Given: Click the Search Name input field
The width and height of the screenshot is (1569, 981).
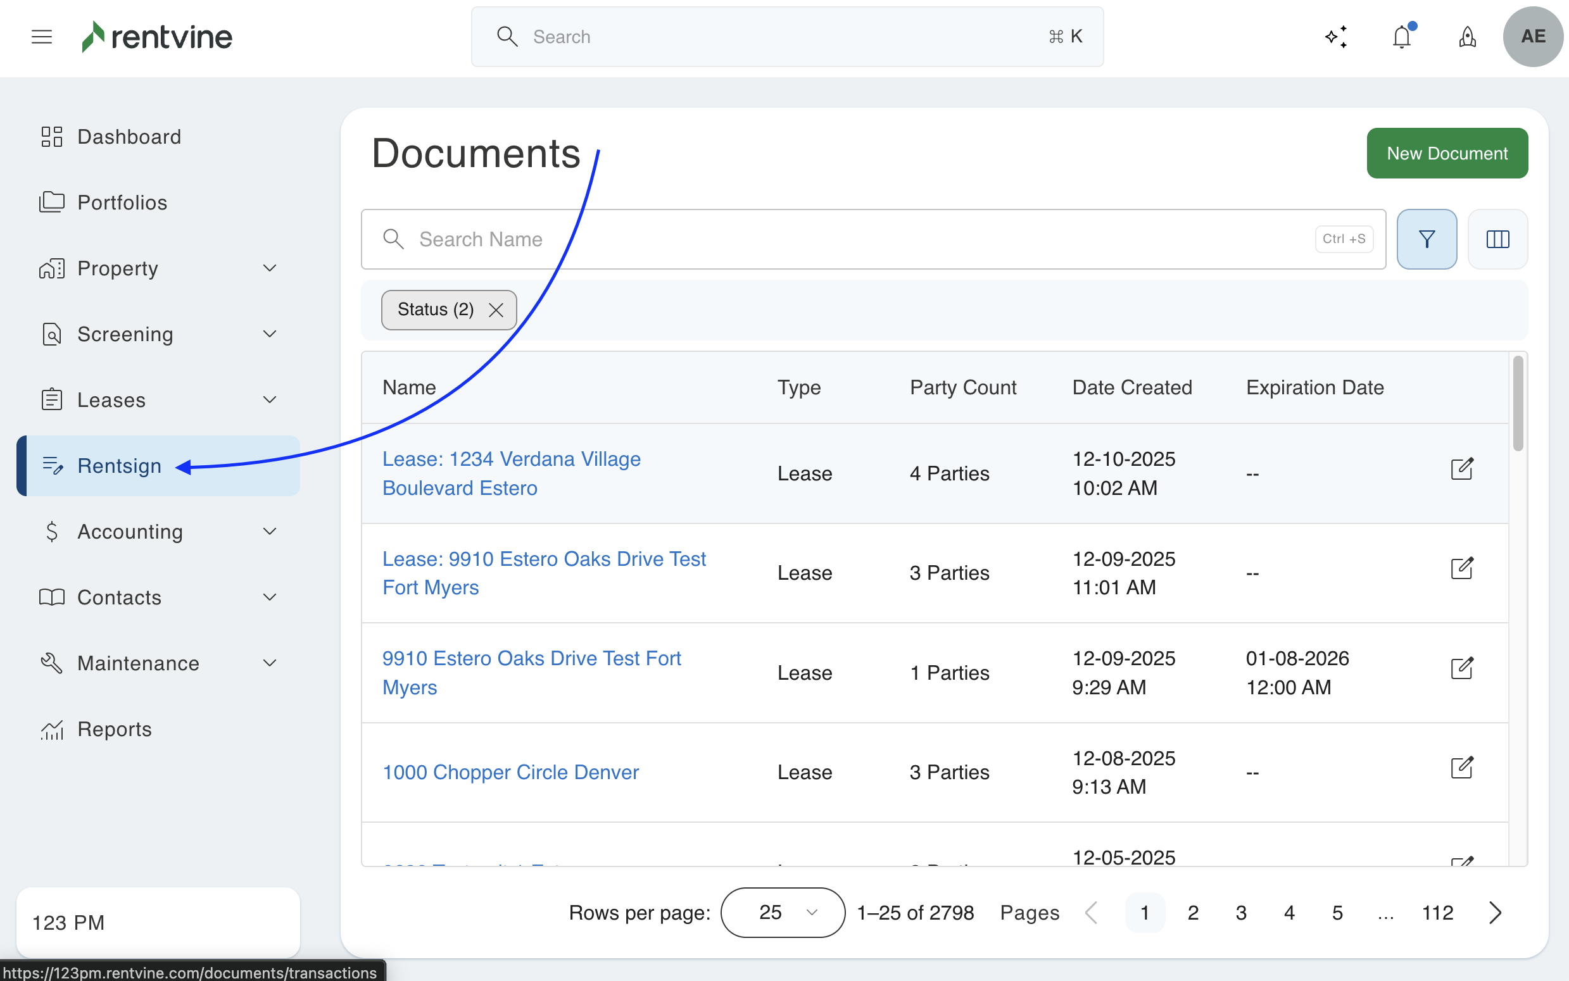Looking at the screenshot, I should pos(843,239).
